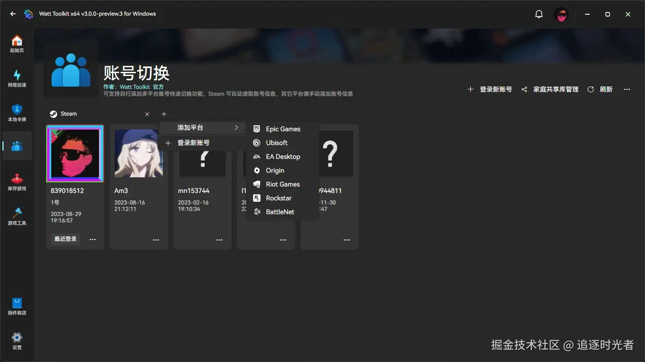Click the large account-switch people icon
The width and height of the screenshot is (645, 362).
tap(71, 70)
